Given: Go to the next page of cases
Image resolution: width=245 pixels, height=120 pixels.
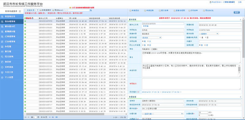Looking at the screenshot, I should tap(50, 117).
